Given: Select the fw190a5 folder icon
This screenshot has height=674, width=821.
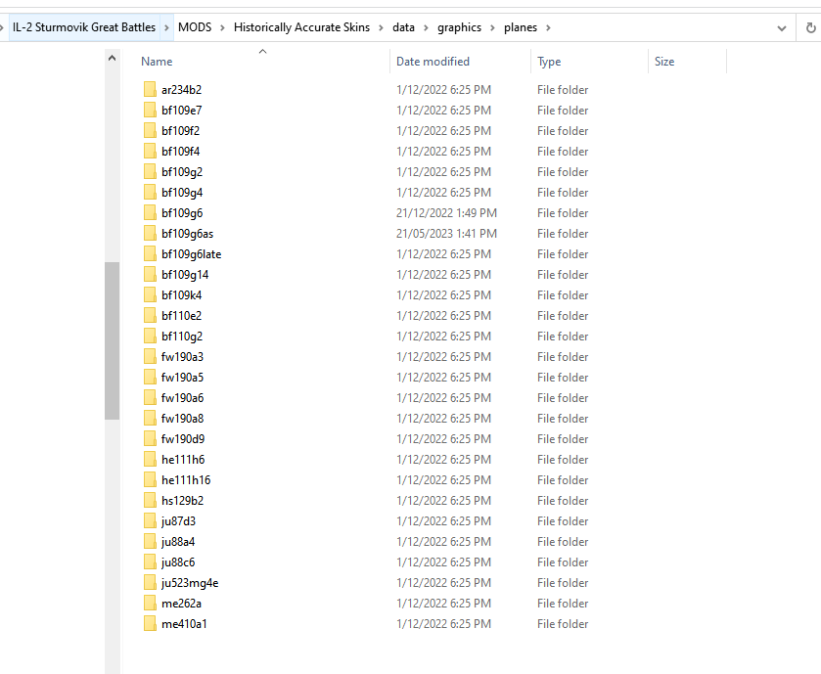Looking at the screenshot, I should click(150, 378).
